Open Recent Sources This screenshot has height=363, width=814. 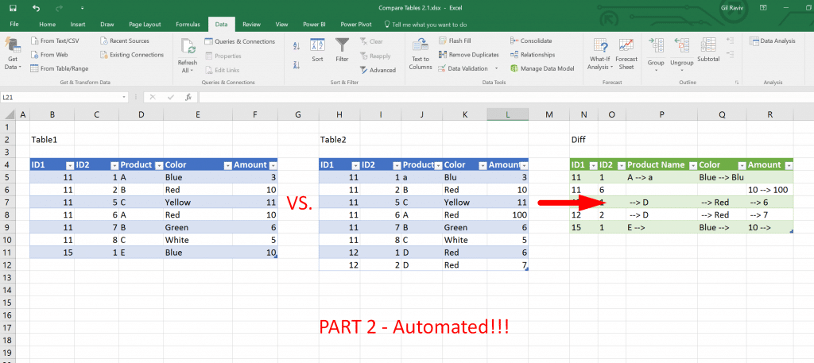point(123,41)
